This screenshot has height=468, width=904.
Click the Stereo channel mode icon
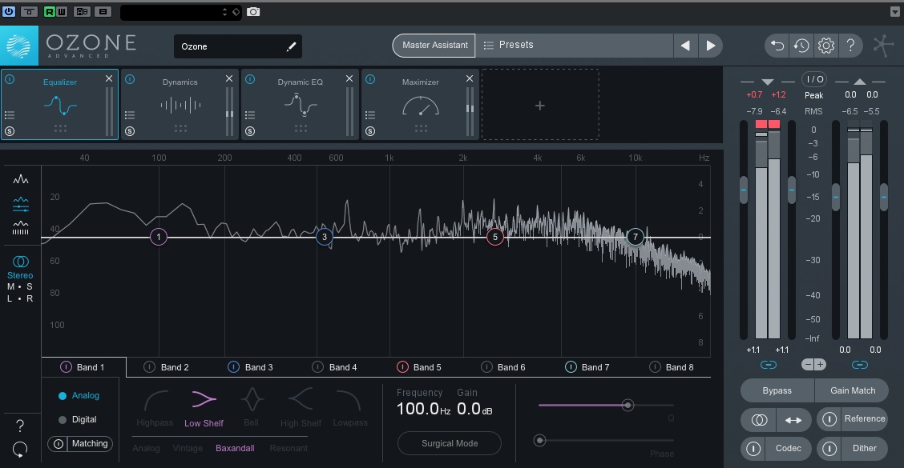click(x=21, y=262)
